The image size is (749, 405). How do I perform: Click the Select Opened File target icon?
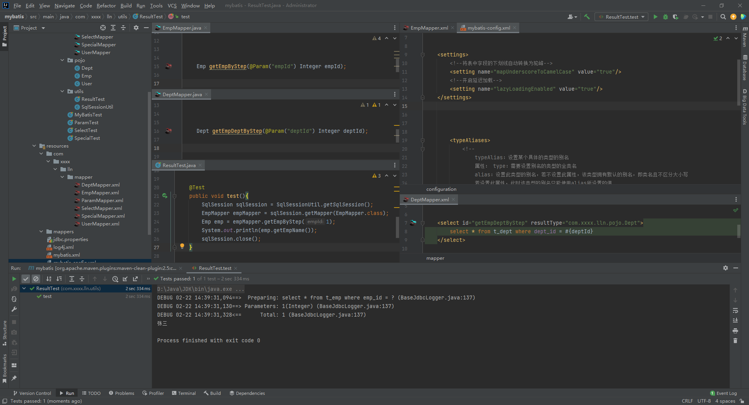[x=103, y=28]
